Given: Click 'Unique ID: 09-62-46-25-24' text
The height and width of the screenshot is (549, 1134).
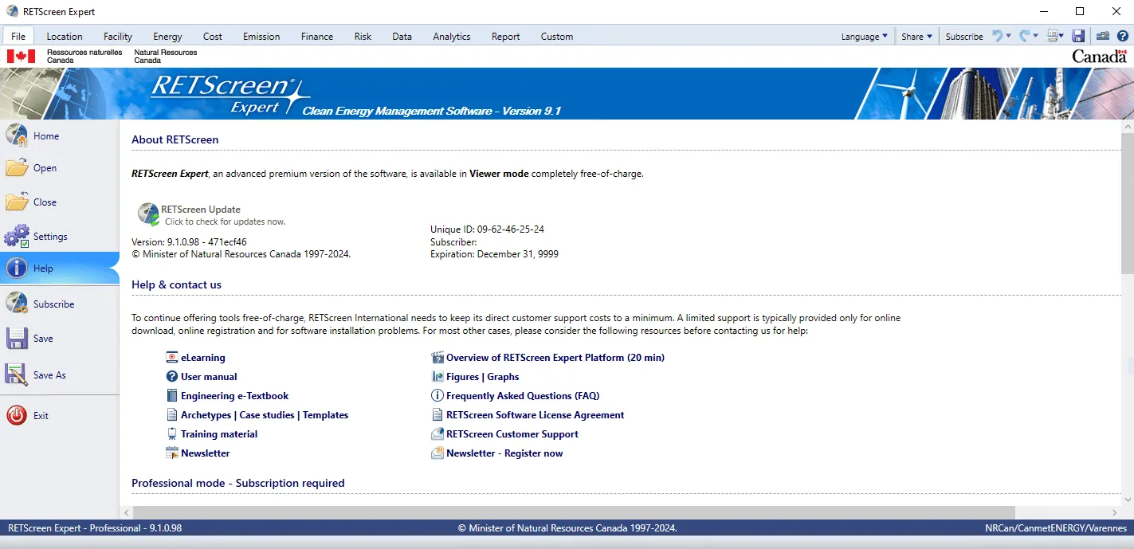Looking at the screenshot, I should pos(487,229).
